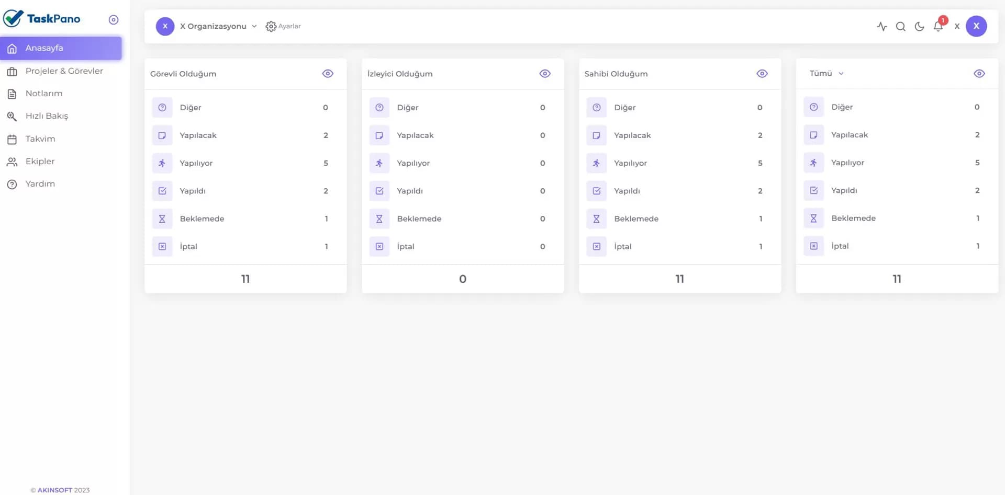Click Diğer icon in Sahibi Olduğum

[597, 108]
